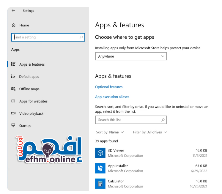Click the Home icon in sidebar
The width and height of the screenshot is (222, 194).
coord(13,25)
